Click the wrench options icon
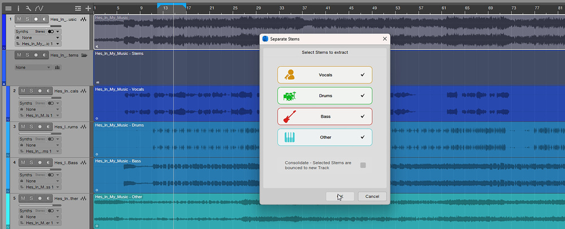Screen dimensions: 565x229 (28, 8)
